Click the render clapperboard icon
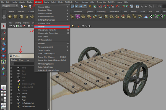Image resolution: width=166 pixels, height=110 pixels. pos(142,6)
